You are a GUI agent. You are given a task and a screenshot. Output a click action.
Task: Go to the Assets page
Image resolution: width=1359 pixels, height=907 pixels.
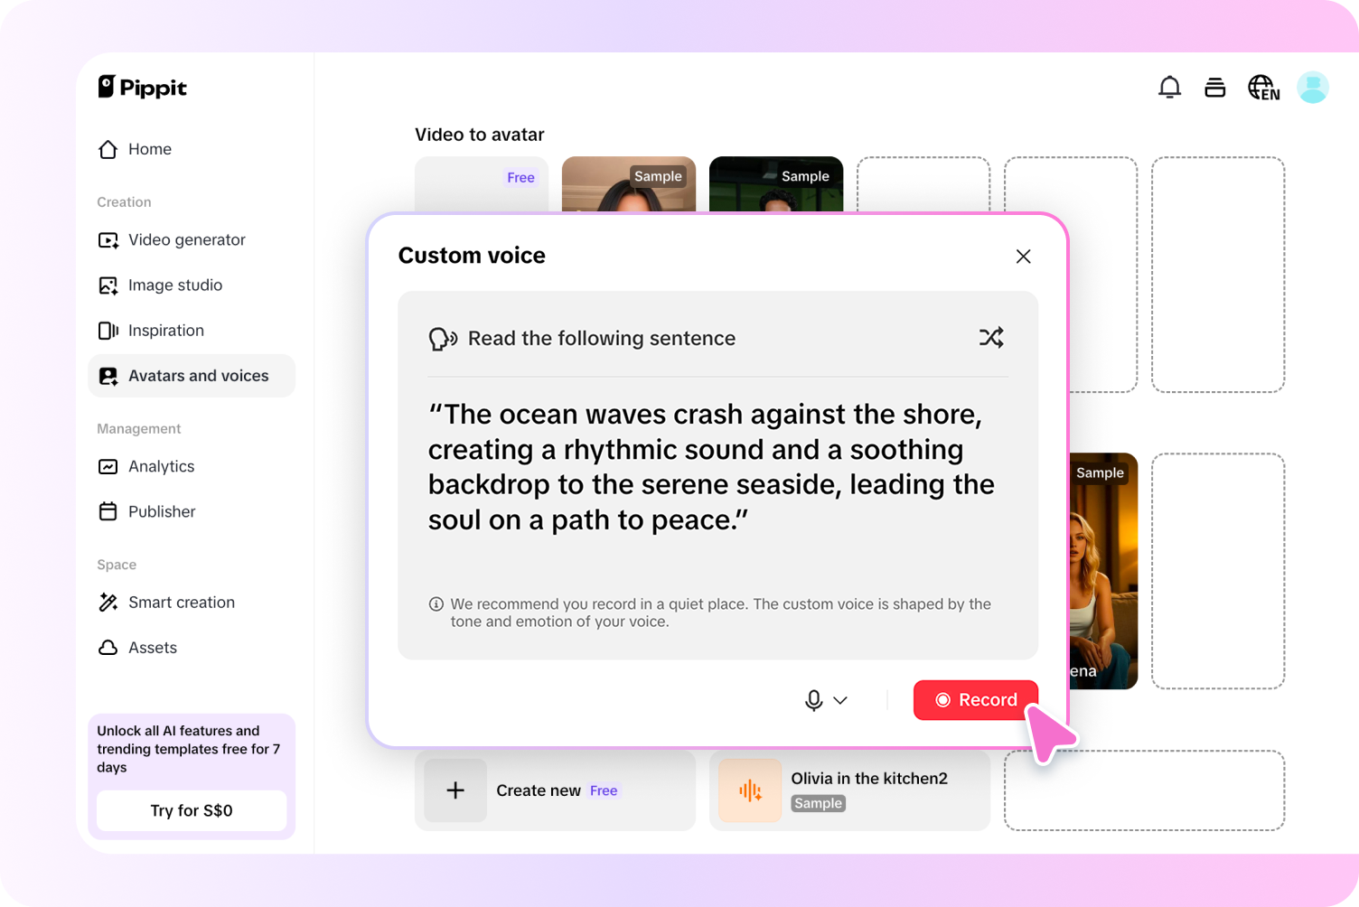[x=152, y=647]
